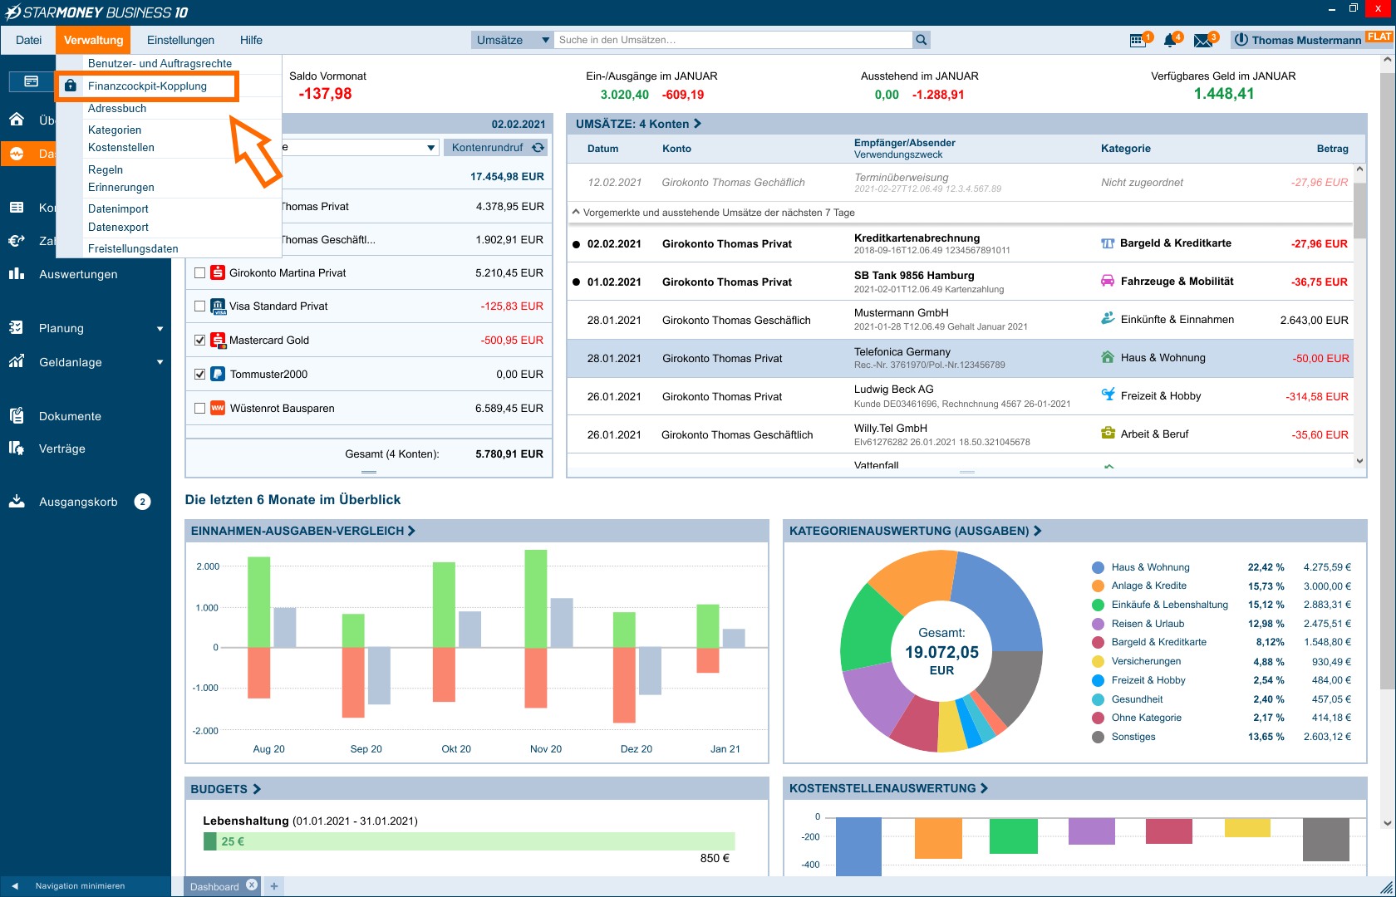This screenshot has height=897, width=1396.
Task: Click the search magnifier icon
Action: 921,40
